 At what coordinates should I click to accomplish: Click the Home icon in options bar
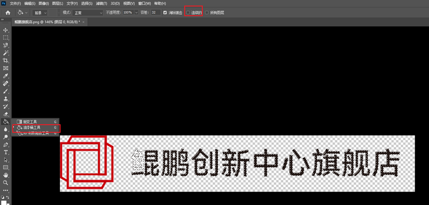pos(8,12)
